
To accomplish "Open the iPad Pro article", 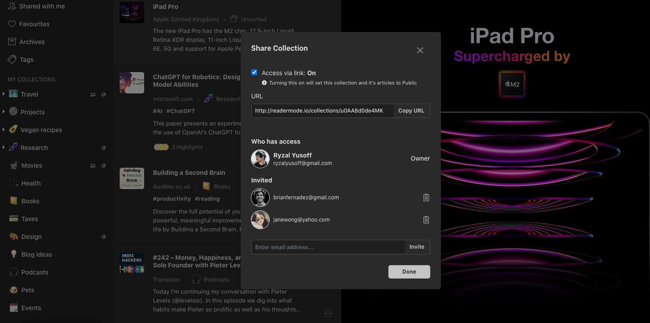I will pyautogui.click(x=166, y=7).
